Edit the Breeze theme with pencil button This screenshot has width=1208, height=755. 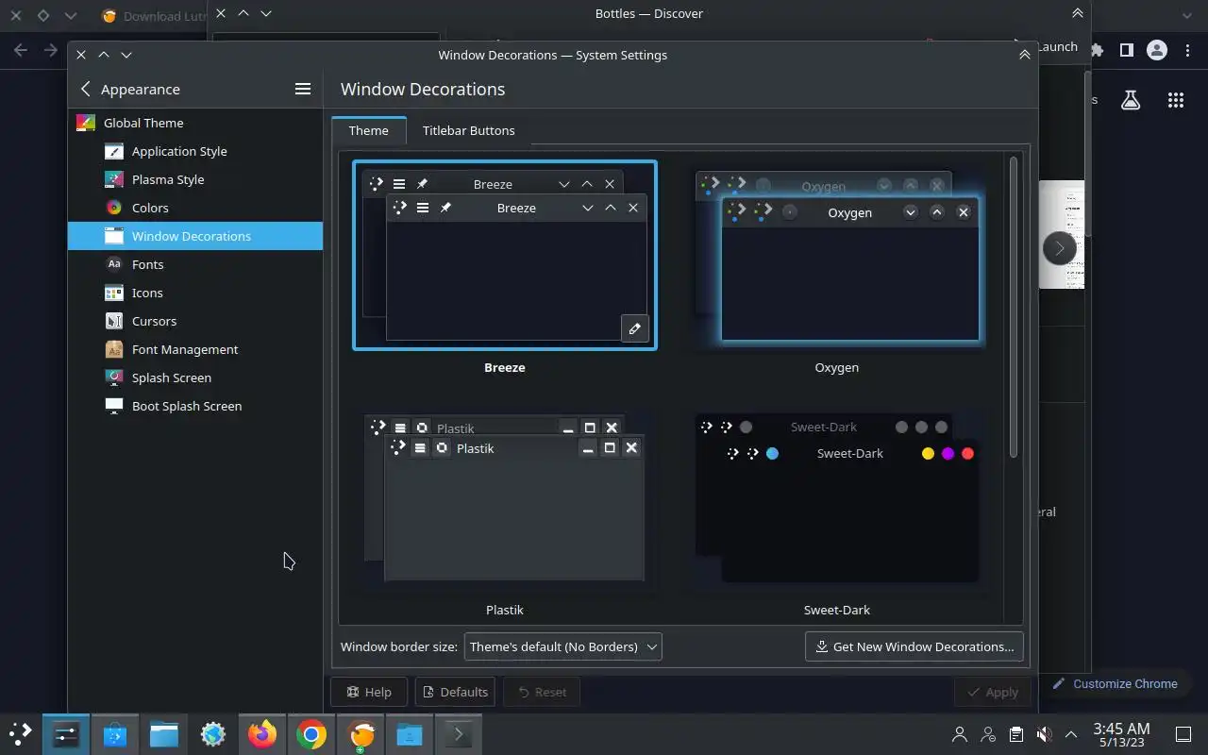(635, 328)
